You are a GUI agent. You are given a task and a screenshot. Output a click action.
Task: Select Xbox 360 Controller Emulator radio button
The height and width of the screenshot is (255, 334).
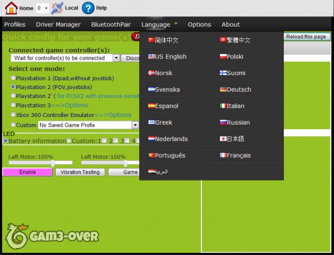(x=13, y=115)
